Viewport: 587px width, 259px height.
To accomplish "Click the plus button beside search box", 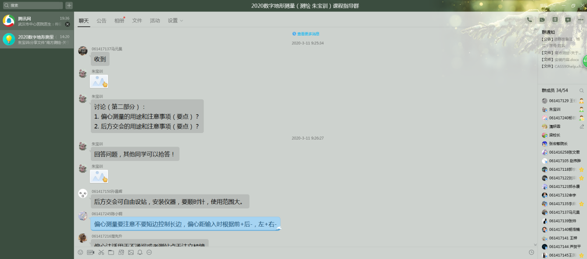I will [x=69, y=5].
